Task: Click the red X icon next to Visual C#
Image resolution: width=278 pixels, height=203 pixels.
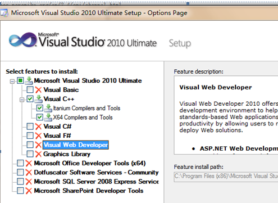Action: click(38, 127)
